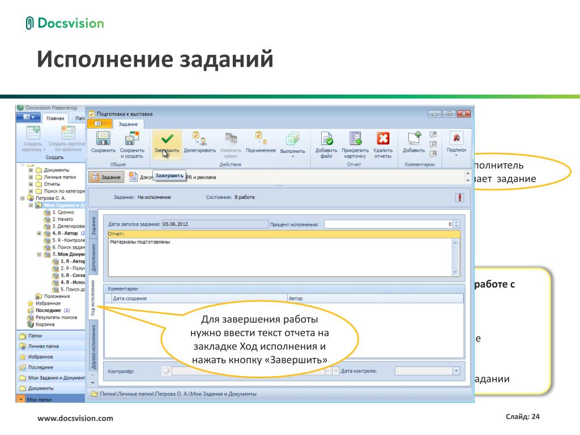This screenshot has height=435, width=580.
Task: Click Последние navigation pane button
Action: point(51,367)
